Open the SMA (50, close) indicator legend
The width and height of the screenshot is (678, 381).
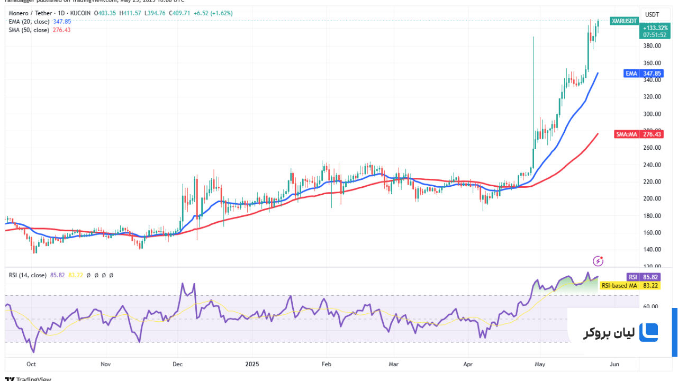click(28, 30)
